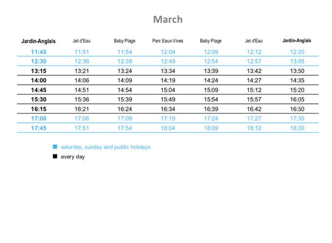Click the bold left Jardin-Anglais header
Image resolution: width=332 pixels, height=243 pixels.
tap(38, 41)
